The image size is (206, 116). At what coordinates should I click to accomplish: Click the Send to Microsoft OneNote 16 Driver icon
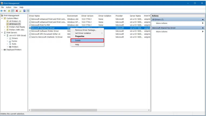pyautogui.click(x=30, y=37)
